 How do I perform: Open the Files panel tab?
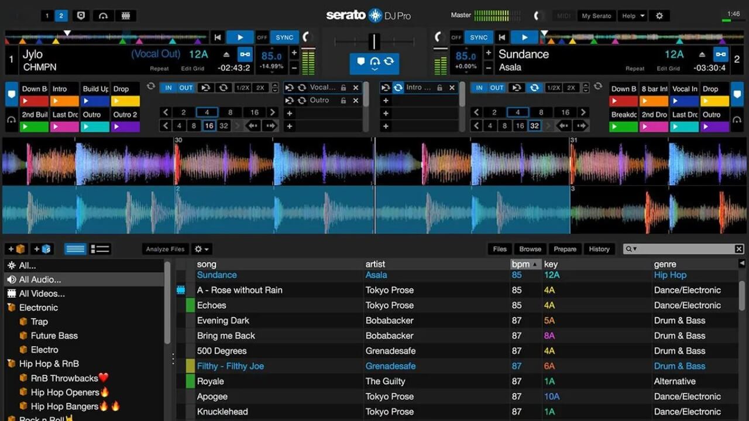point(500,249)
